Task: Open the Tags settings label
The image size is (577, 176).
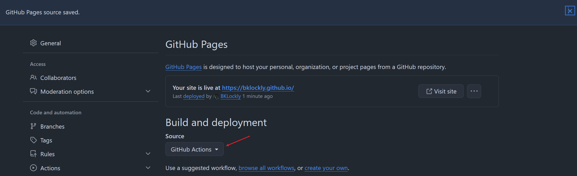Action: 46,140
